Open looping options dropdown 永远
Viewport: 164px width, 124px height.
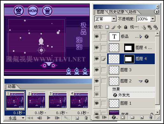15,118
